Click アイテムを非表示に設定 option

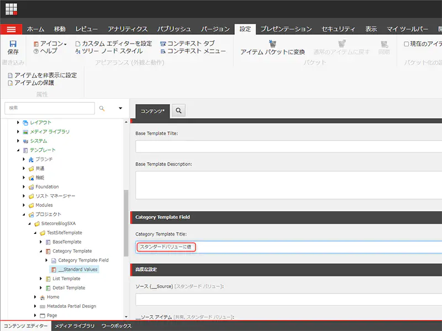click(x=43, y=75)
